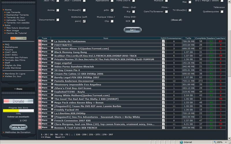This screenshot has width=231, height=144.
Task: Click category icon beside Clara Morgane row
Action: pyautogui.click(x=40, y=124)
